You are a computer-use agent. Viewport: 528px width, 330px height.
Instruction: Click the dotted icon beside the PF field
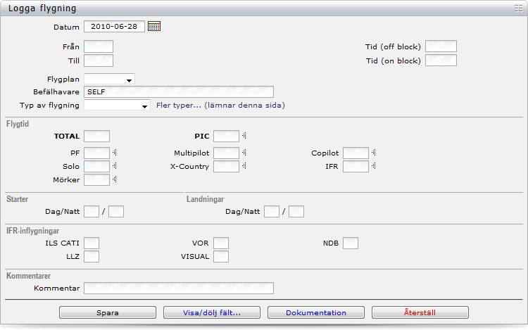coord(115,153)
